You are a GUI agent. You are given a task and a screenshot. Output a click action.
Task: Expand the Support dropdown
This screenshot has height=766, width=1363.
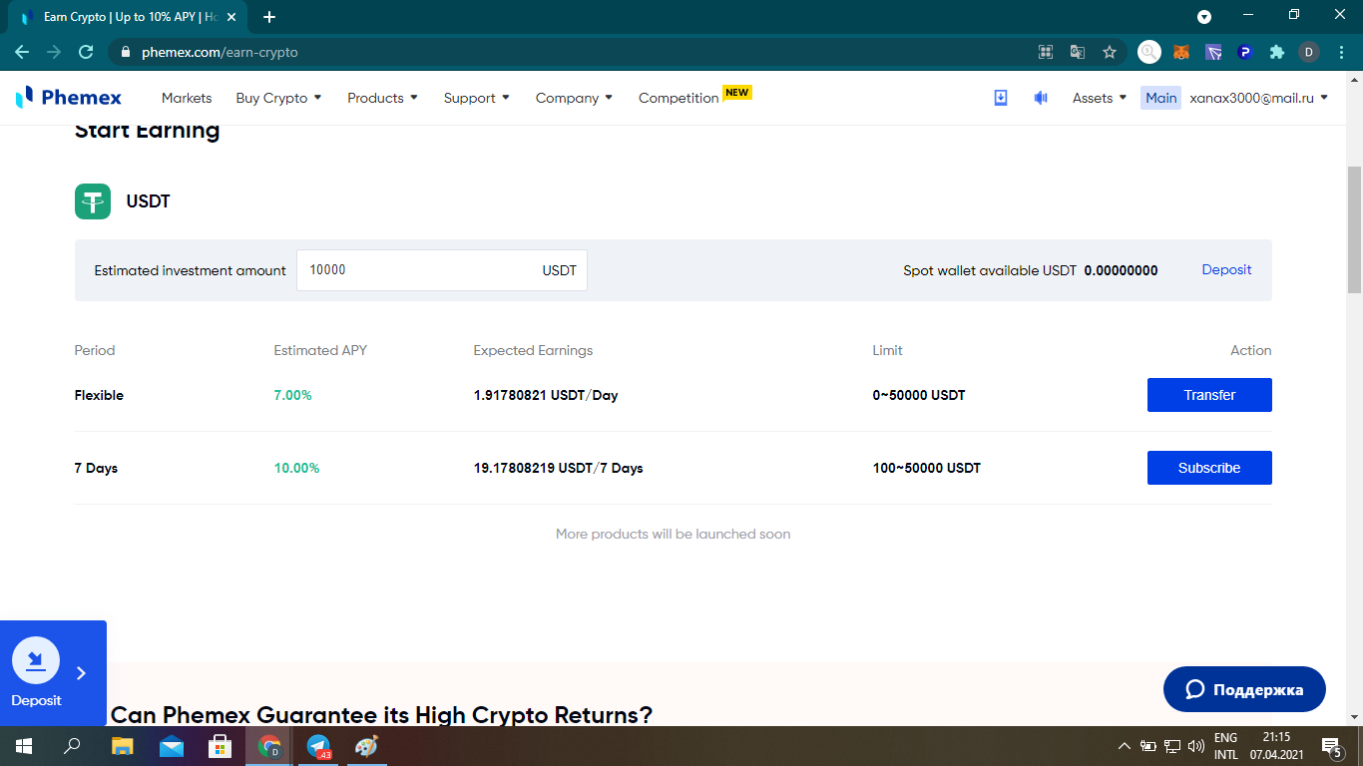click(x=477, y=98)
